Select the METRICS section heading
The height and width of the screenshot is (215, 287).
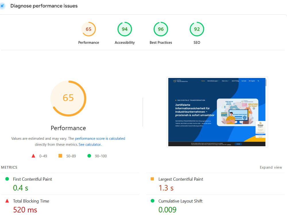tap(9, 167)
